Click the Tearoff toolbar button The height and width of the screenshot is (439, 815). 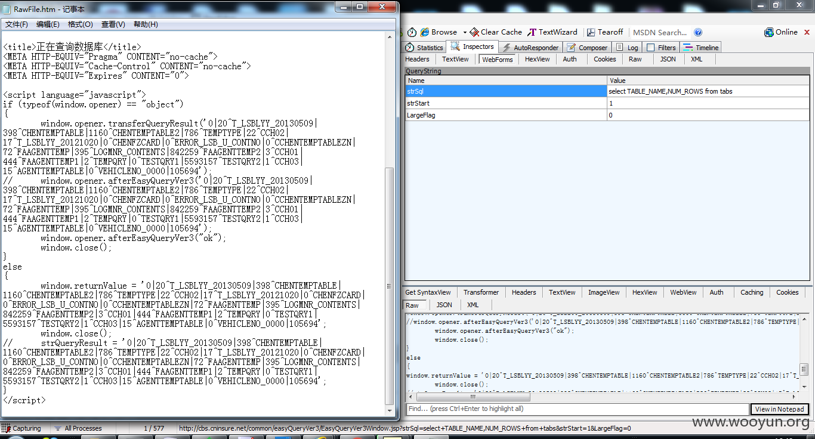[605, 32]
